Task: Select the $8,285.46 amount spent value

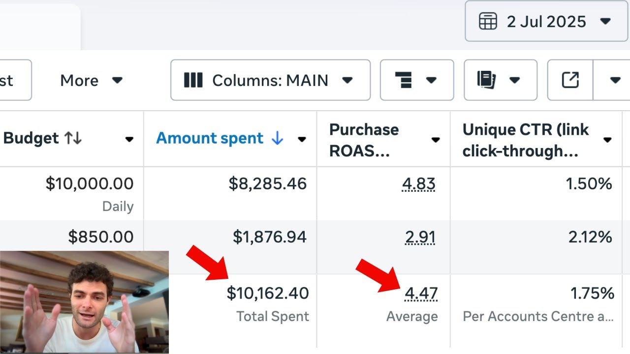Action: pos(268,184)
